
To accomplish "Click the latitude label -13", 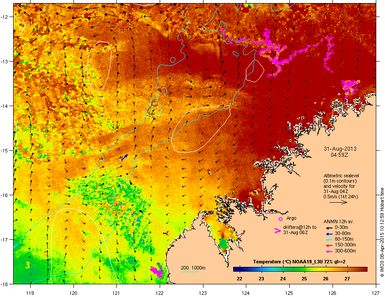I will pyautogui.click(x=5, y=62).
